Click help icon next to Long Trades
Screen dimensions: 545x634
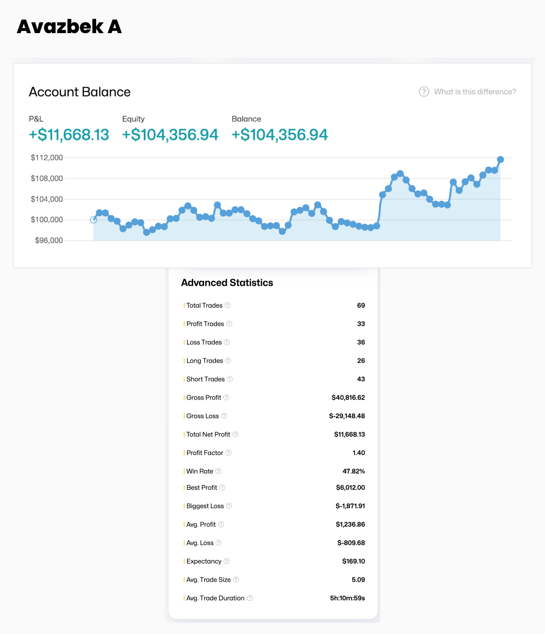tap(228, 361)
